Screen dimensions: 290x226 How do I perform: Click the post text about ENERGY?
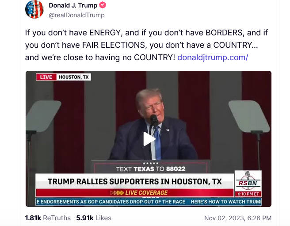[x=146, y=45]
